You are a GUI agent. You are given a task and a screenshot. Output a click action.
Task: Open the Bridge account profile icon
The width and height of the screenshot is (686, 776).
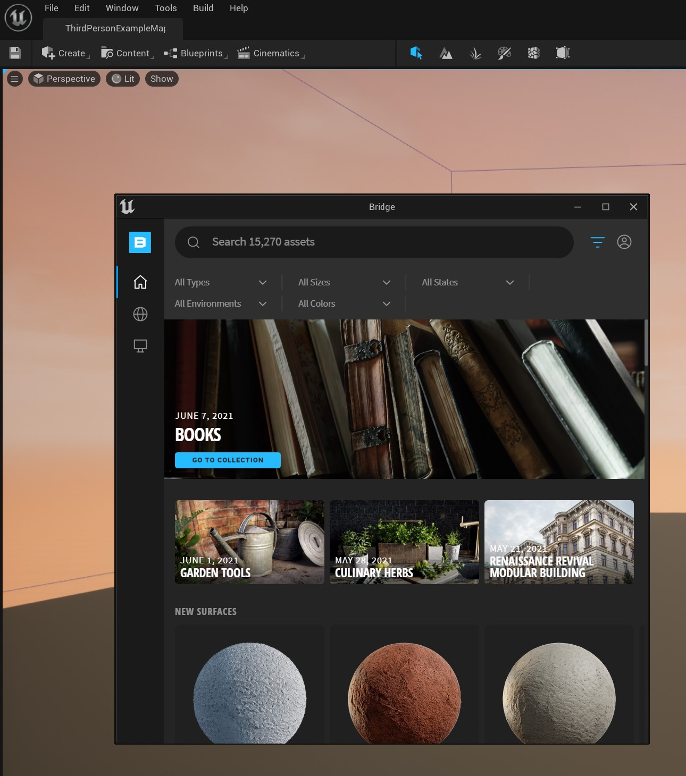625,242
